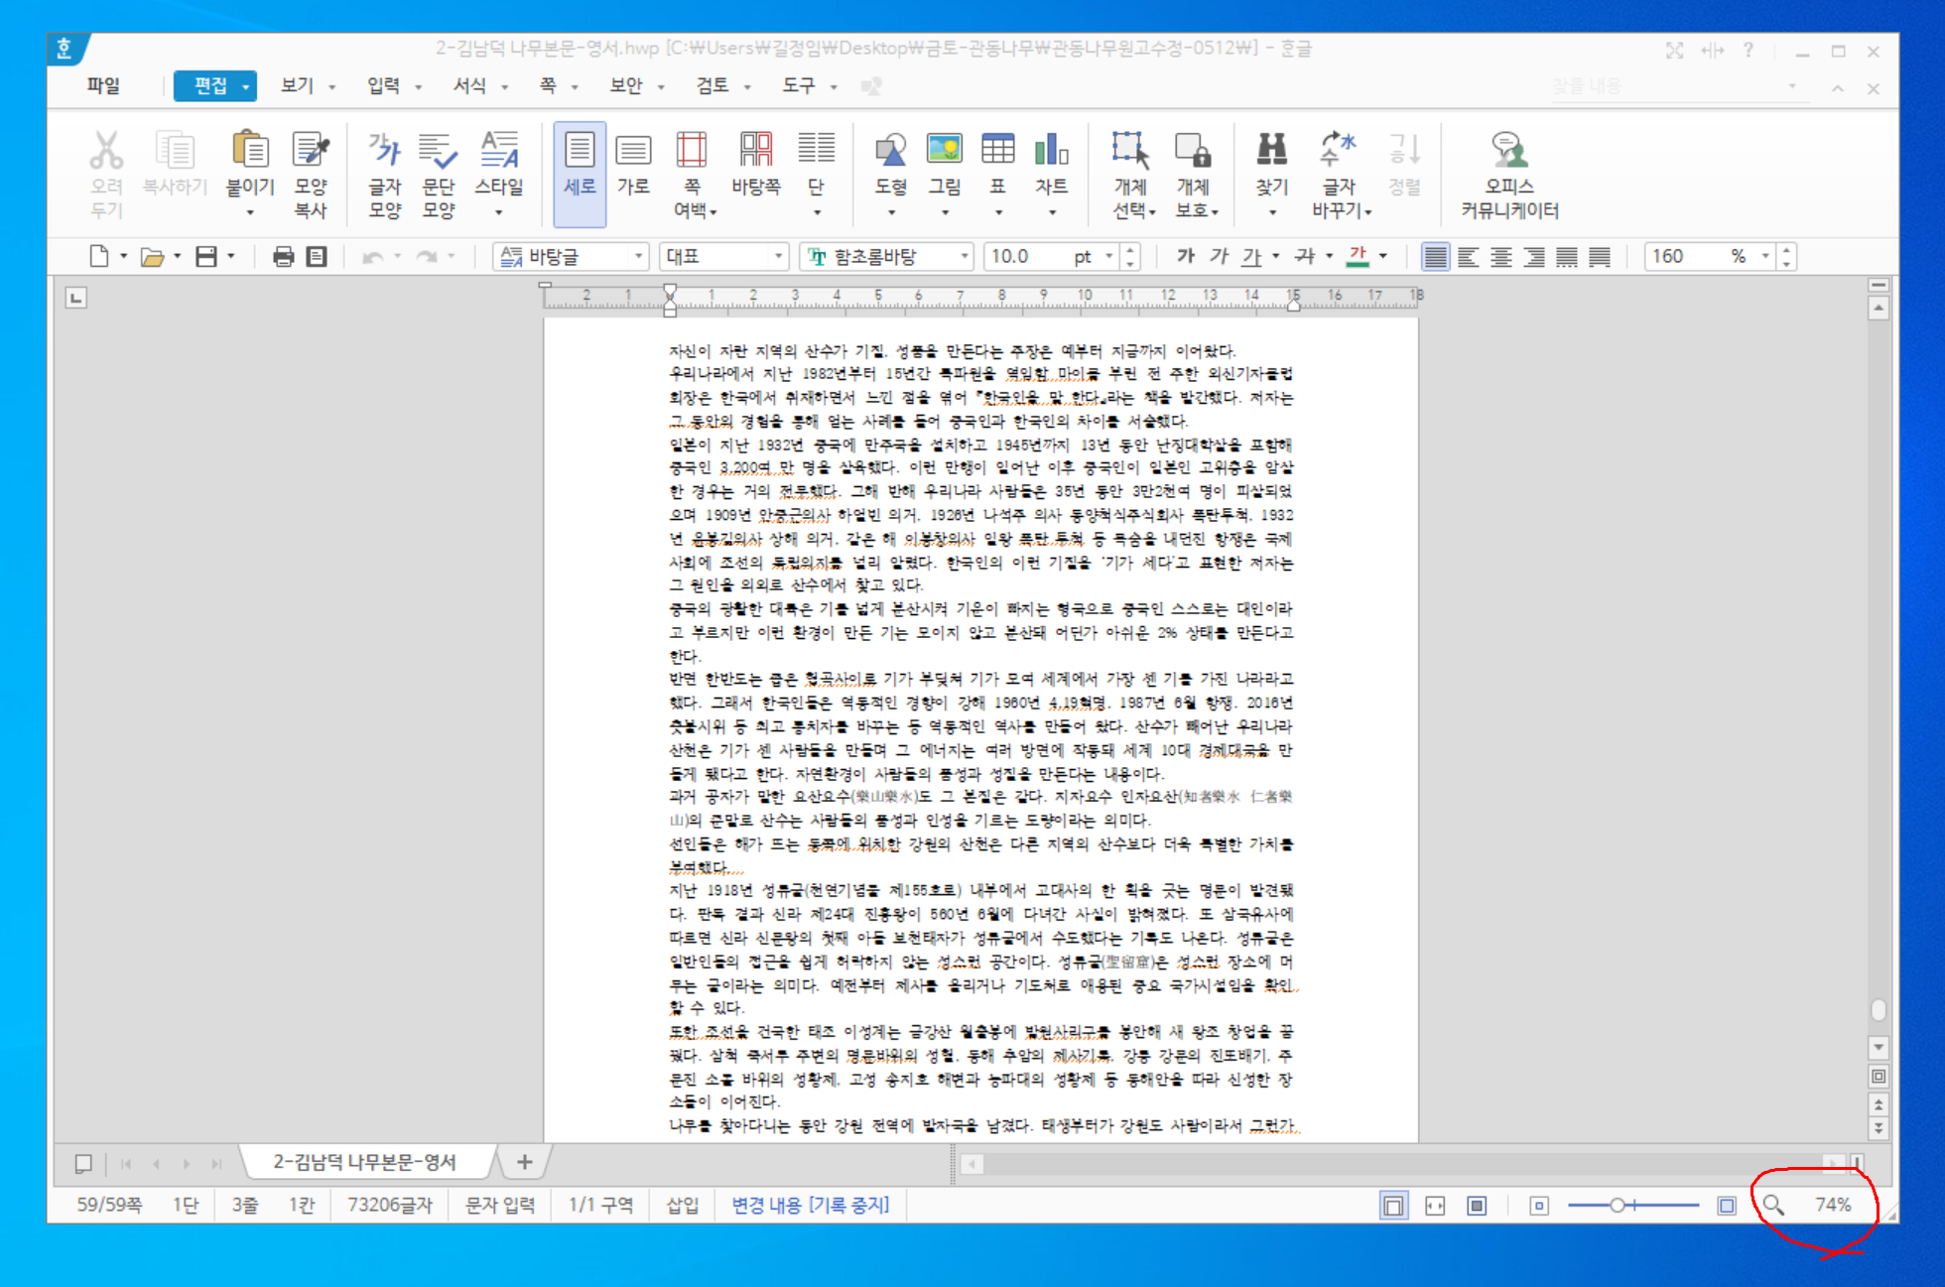Click the Cut (오려두기) scissors icon
This screenshot has width=1945, height=1287.
point(106,152)
